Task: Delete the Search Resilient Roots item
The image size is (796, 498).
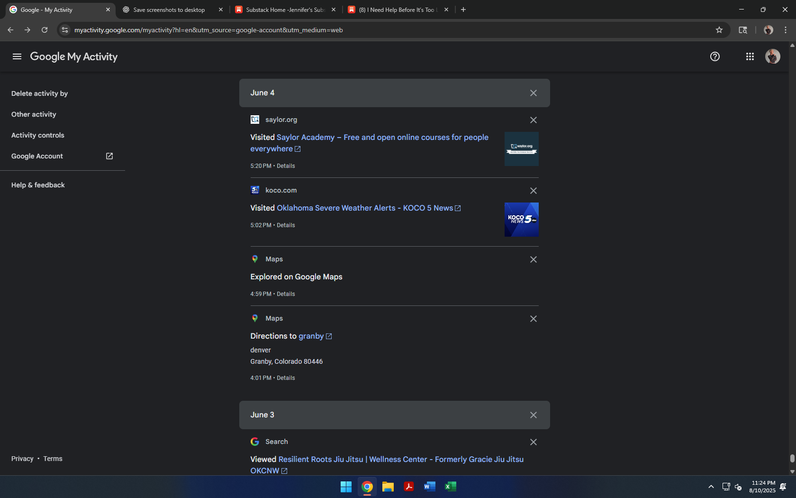Action: [534, 442]
